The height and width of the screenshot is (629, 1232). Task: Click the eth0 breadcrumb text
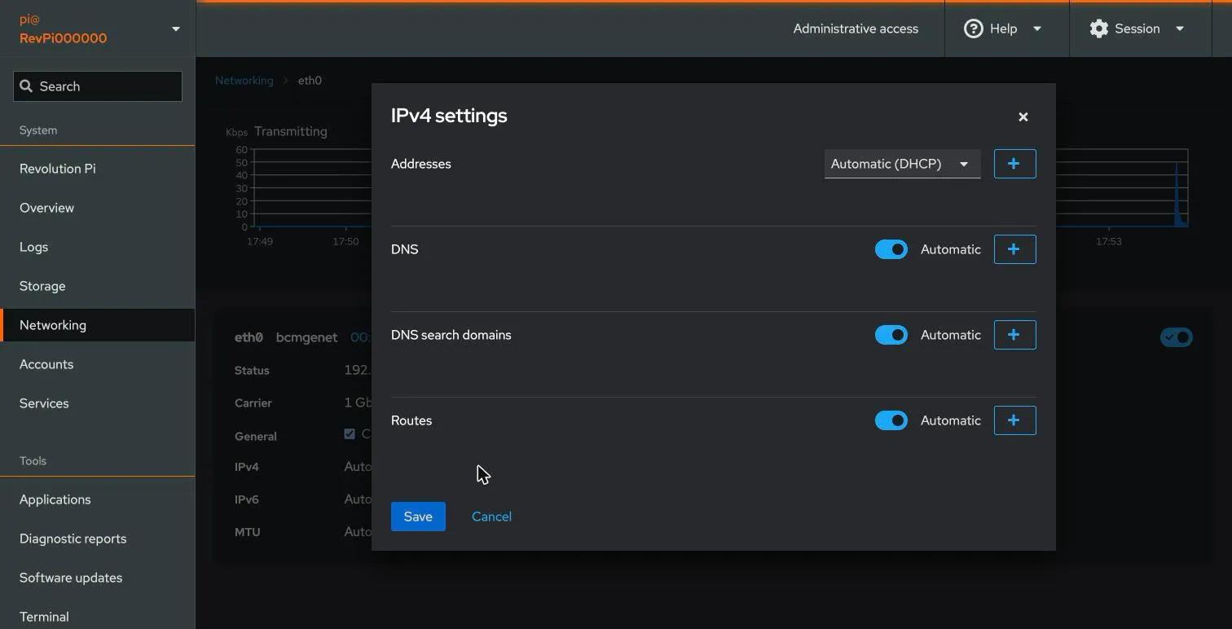tap(310, 81)
